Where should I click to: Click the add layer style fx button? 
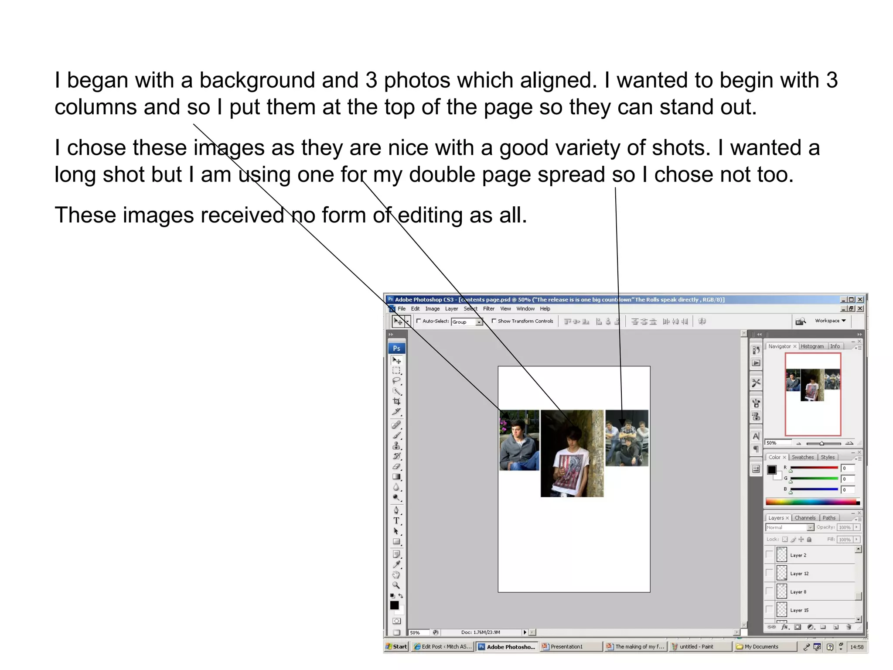(x=785, y=627)
